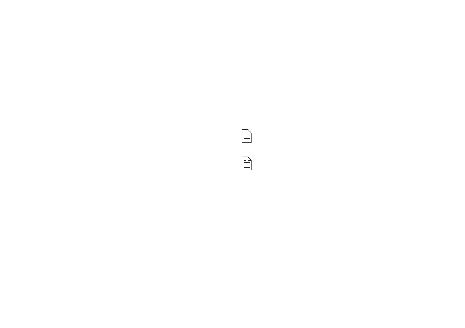
Task: Click the horizontal footer rule line
Action: (x=232, y=302)
